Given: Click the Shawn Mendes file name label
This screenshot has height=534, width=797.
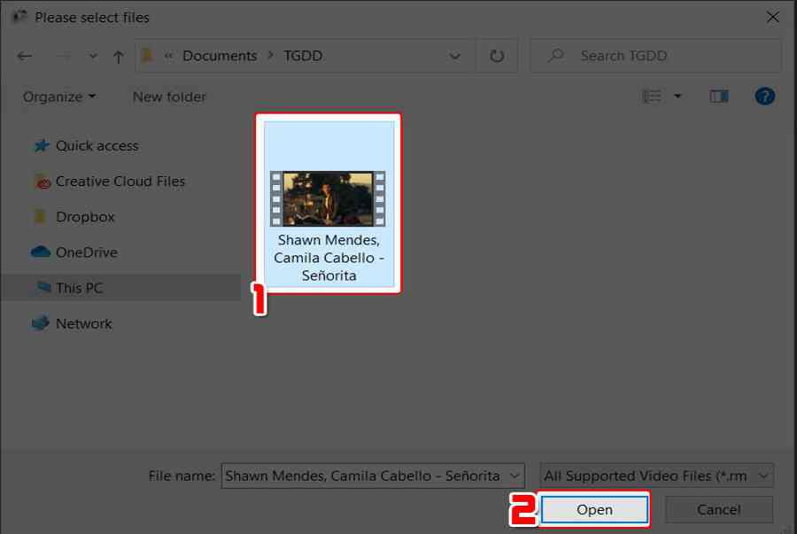Looking at the screenshot, I should point(329,258).
